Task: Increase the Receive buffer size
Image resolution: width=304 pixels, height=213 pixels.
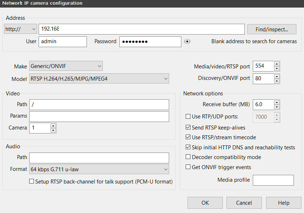Action: click(x=277, y=103)
